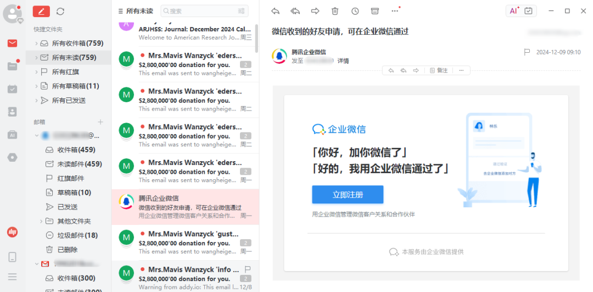Expand the 其他文件夹 folder arrow
This screenshot has height=292, width=593.
[x=41, y=221]
